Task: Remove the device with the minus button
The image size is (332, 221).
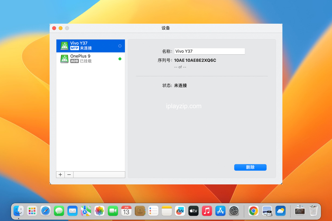Action: 69,175
